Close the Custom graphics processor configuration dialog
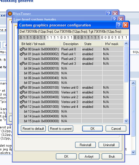Screen dimensions: 139x165 point(125,25)
